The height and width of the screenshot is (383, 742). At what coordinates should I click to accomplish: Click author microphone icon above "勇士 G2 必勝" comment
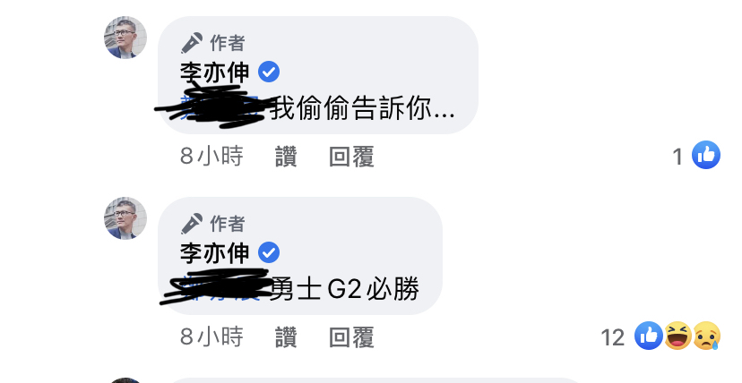pos(192,224)
